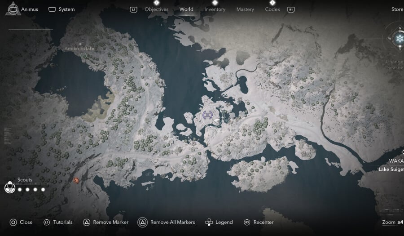Click Remove All Markers hold-triangle icon
Viewport: 404px width, 236px height.
[x=142, y=222]
